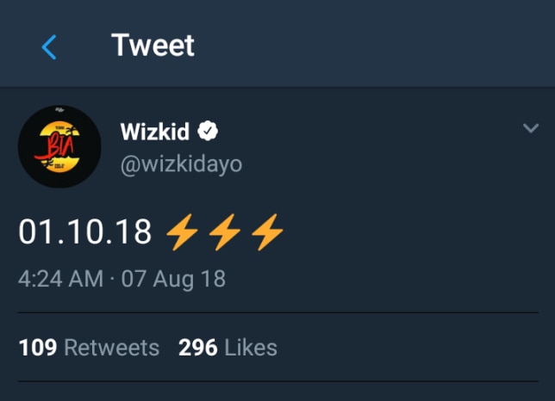Screen dimensions: 555x401
Task: Open the Wizkid display name
Action: coord(155,132)
